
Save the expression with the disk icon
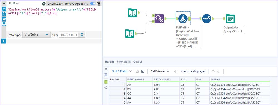pos(4,24)
